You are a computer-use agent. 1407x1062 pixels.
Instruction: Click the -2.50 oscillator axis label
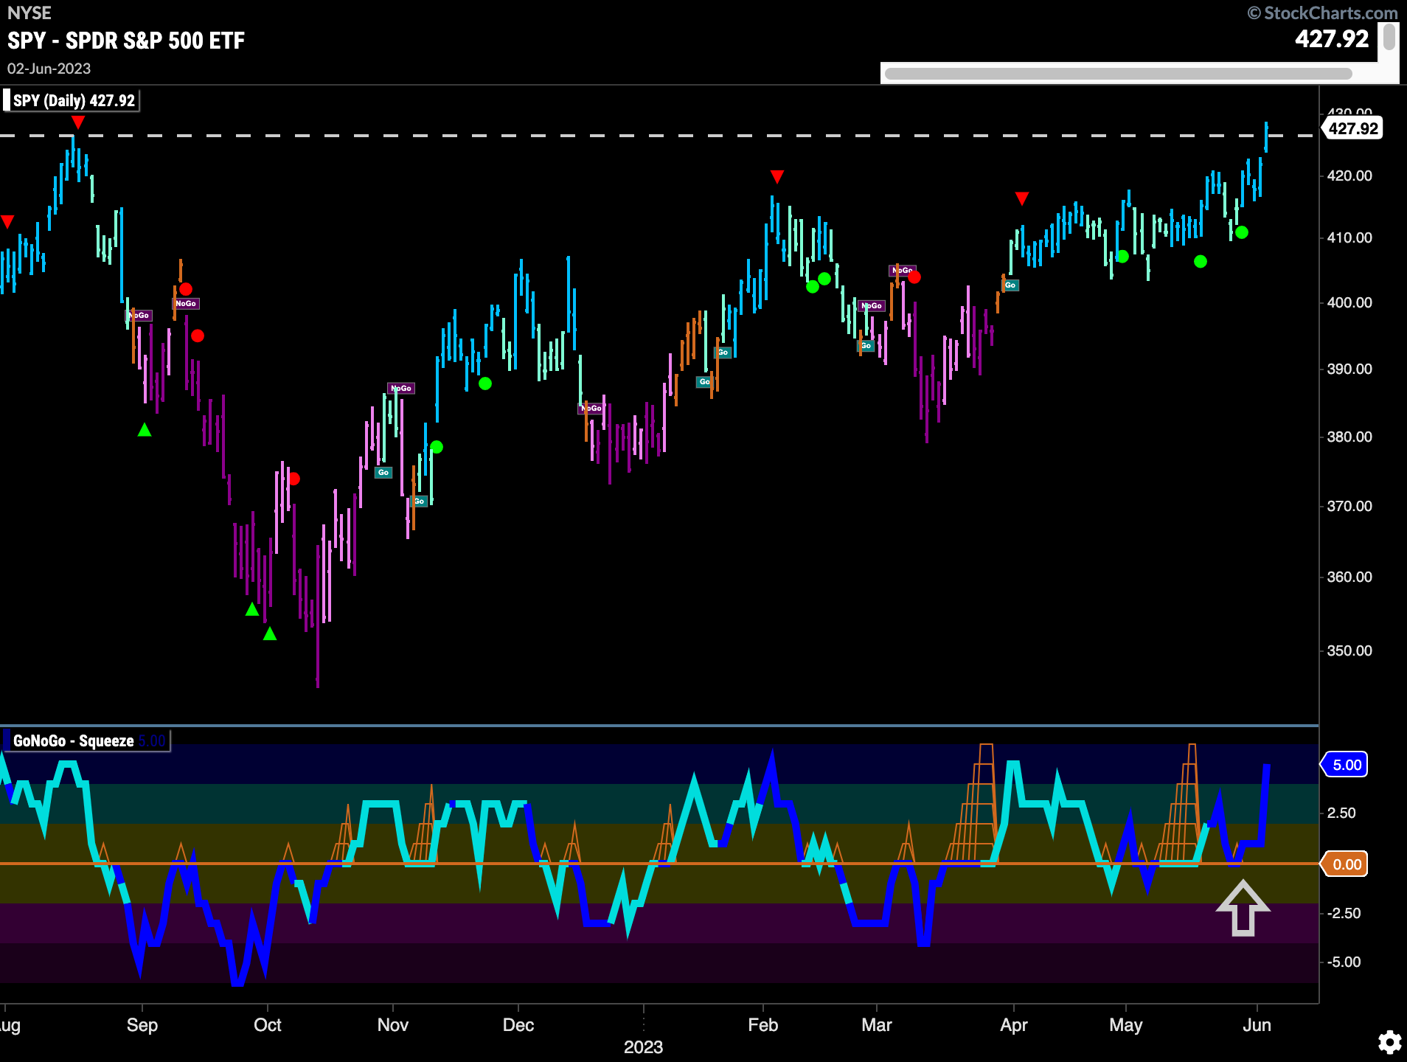pos(1344,913)
